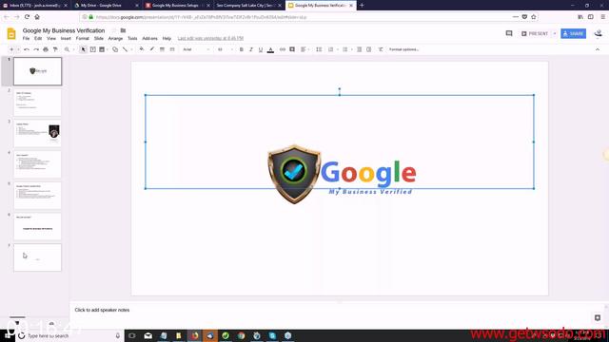Click the Zoom magnifier tool
This screenshot has width=609, height=342.
click(x=67, y=49)
